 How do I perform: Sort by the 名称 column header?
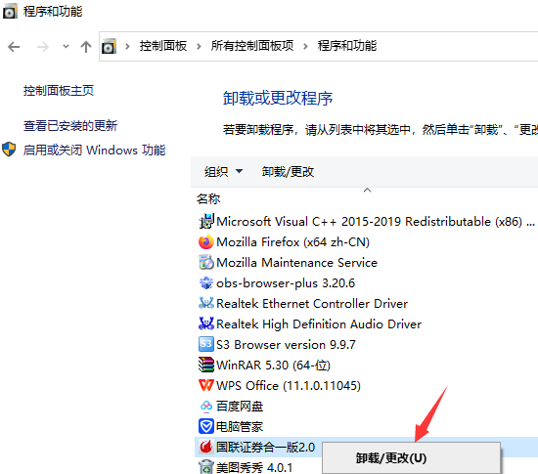click(208, 198)
